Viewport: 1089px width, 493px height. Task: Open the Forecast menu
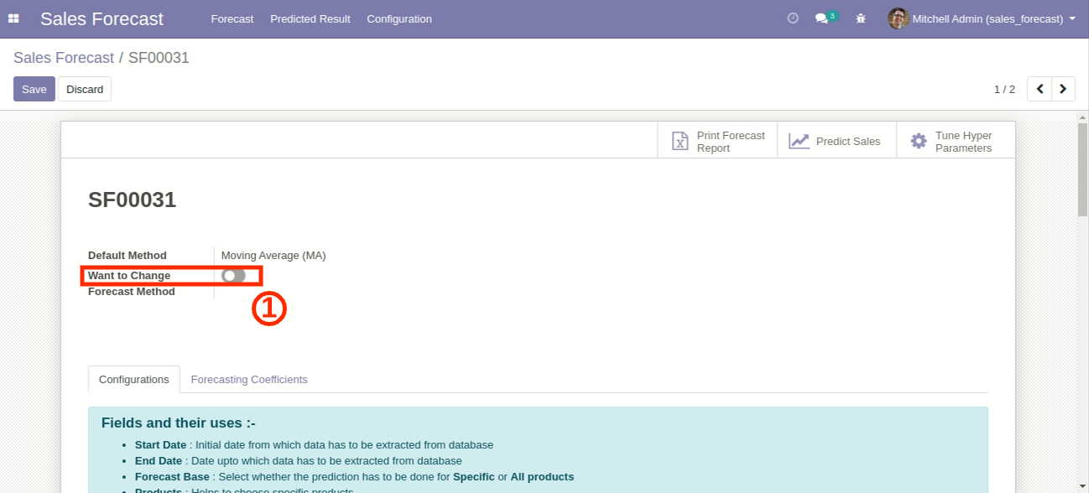point(232,18)
